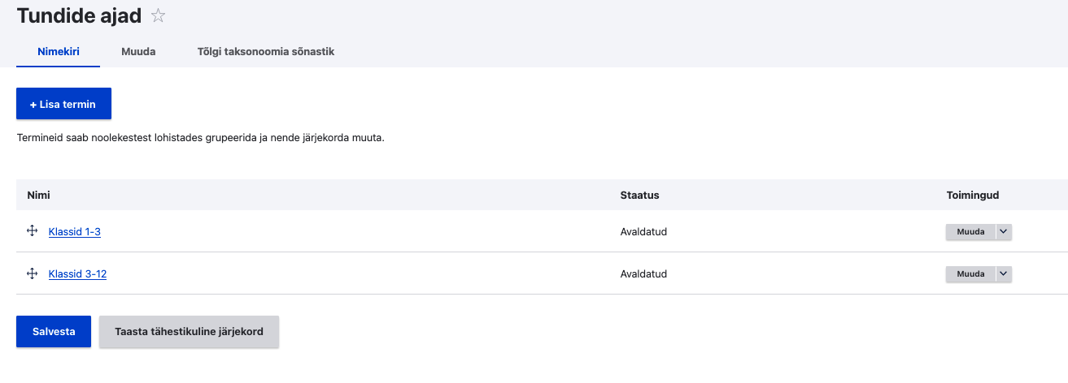The height and width of the screenshot is (383, 1068).
Task: Open the Klassid 3-12 term link
Action: pos(77,274)
